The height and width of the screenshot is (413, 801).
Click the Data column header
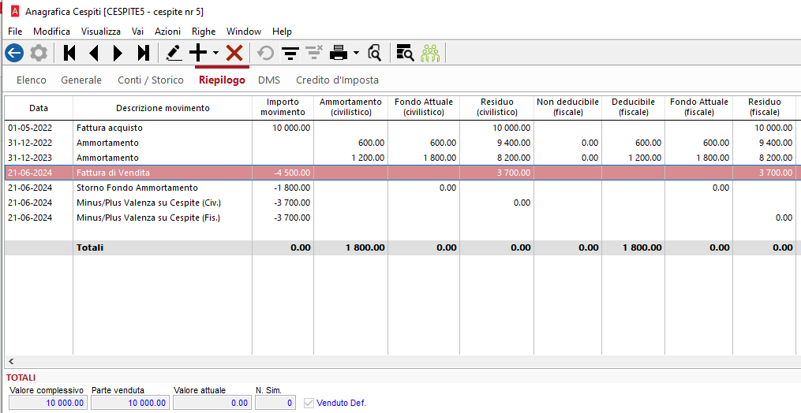point(39,108)
